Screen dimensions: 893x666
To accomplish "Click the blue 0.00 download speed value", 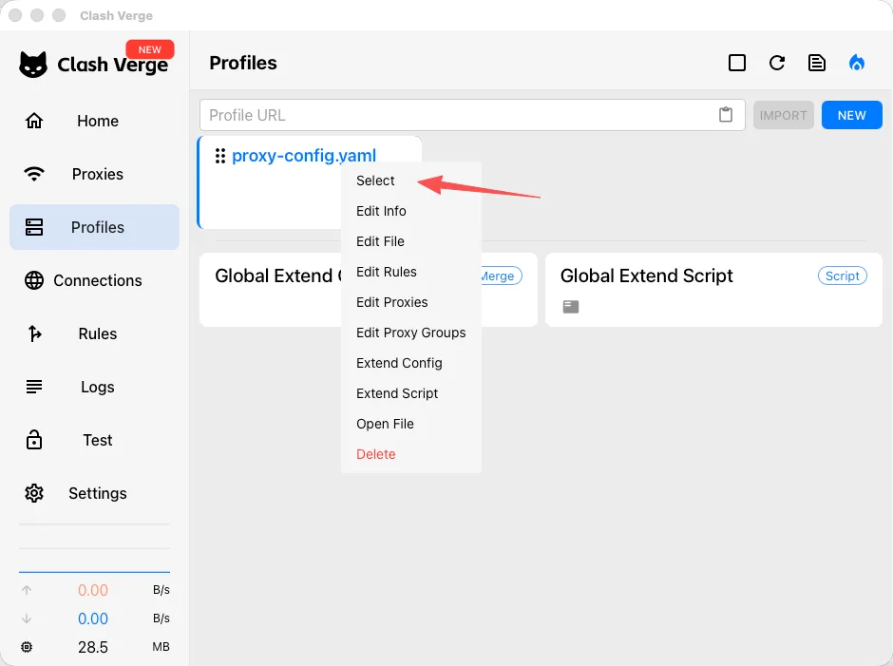I will coord(93,618).
